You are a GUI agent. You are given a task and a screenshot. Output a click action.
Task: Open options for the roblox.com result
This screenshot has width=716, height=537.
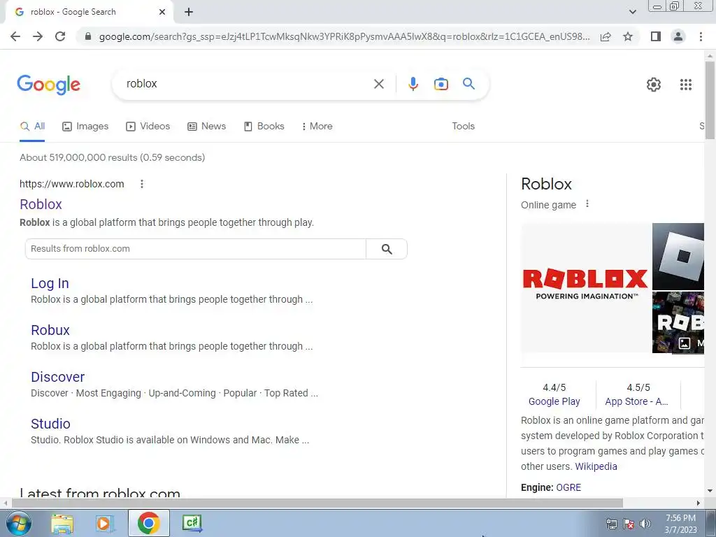(142, 184)
